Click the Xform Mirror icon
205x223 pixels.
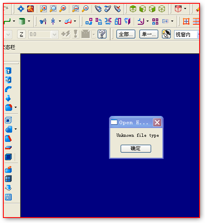[x=108, y=21]
